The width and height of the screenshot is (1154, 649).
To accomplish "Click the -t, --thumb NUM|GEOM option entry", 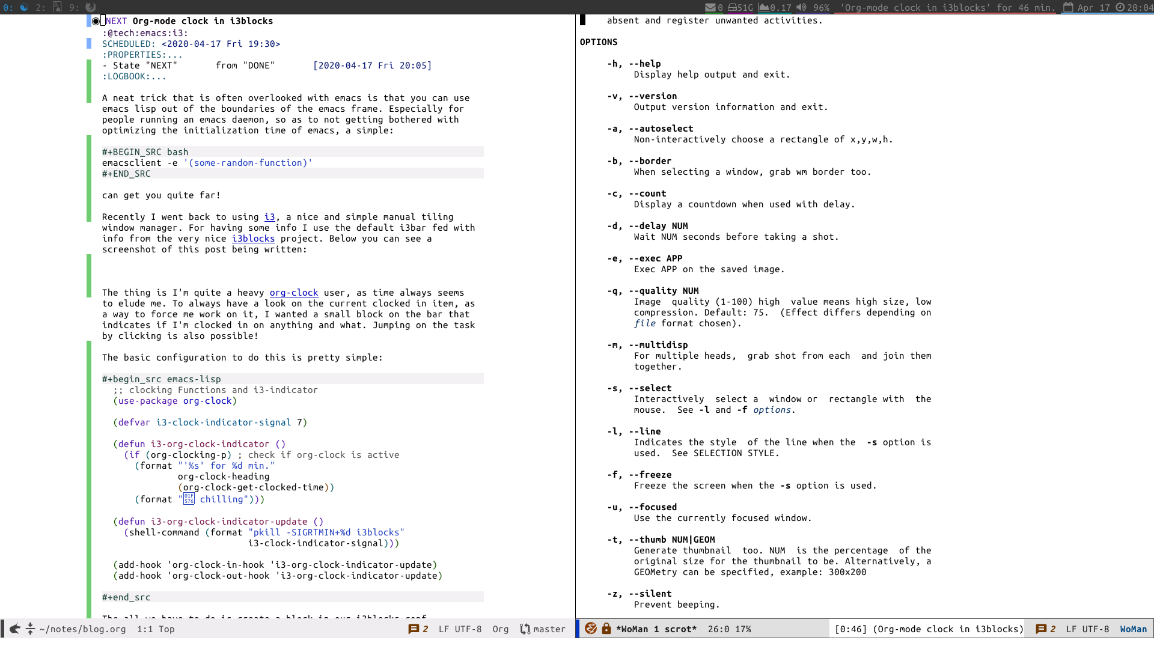I will 661,540.
